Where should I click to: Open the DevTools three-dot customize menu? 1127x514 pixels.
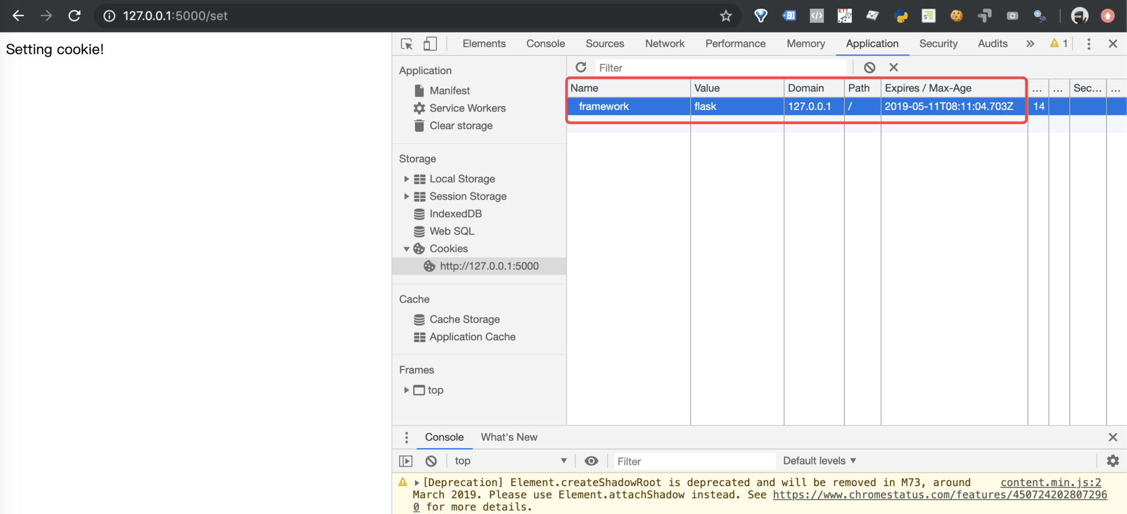click(1088, 44)
